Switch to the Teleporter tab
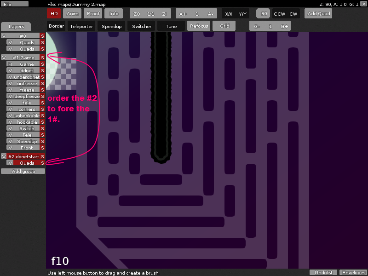The height and width of the screenshot is (276, 368). (x=81, y=26)
